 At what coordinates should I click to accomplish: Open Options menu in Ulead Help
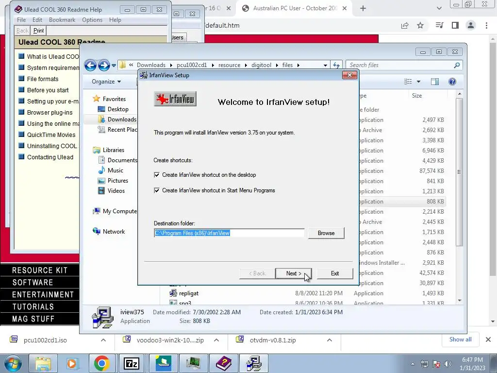point(92,19)
